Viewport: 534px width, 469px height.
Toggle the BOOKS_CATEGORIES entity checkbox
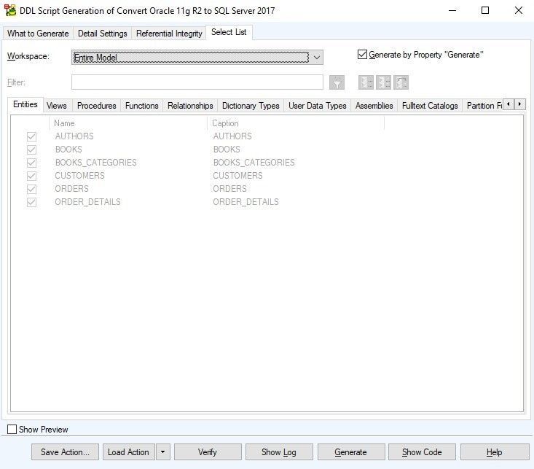coord(31,163)
